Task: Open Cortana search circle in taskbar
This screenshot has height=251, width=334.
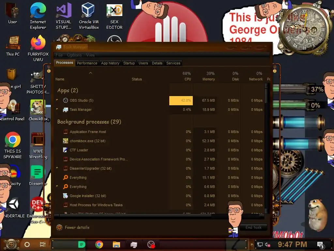Action: point(27,244)
